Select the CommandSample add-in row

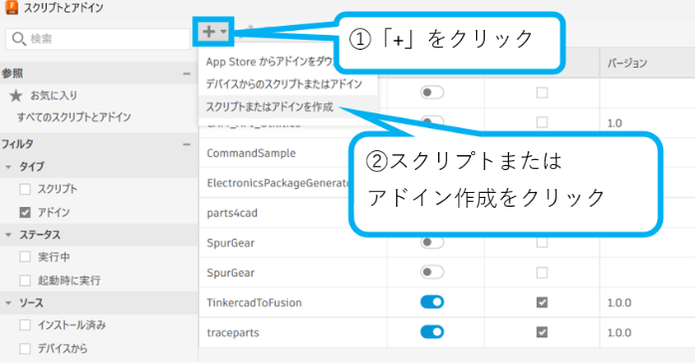tap(251, 153)
